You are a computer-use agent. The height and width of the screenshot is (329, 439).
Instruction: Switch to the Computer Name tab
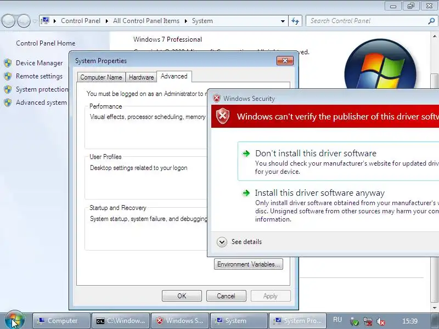pyautogui.click(x=101, y=77)
